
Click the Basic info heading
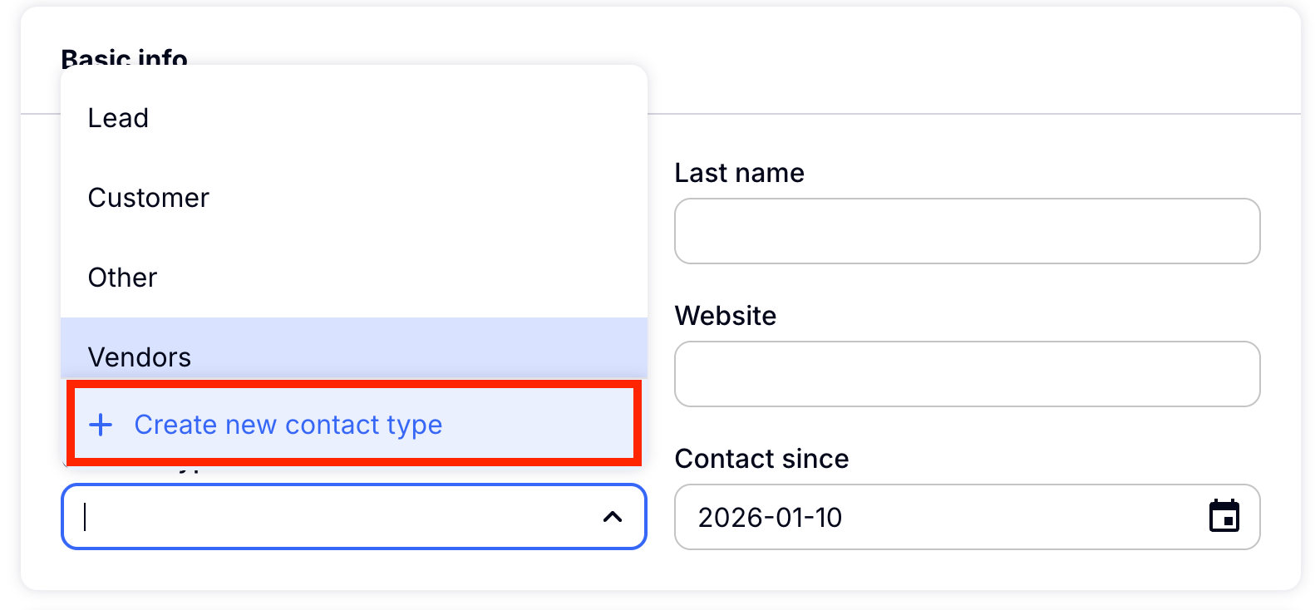point(125,57)
